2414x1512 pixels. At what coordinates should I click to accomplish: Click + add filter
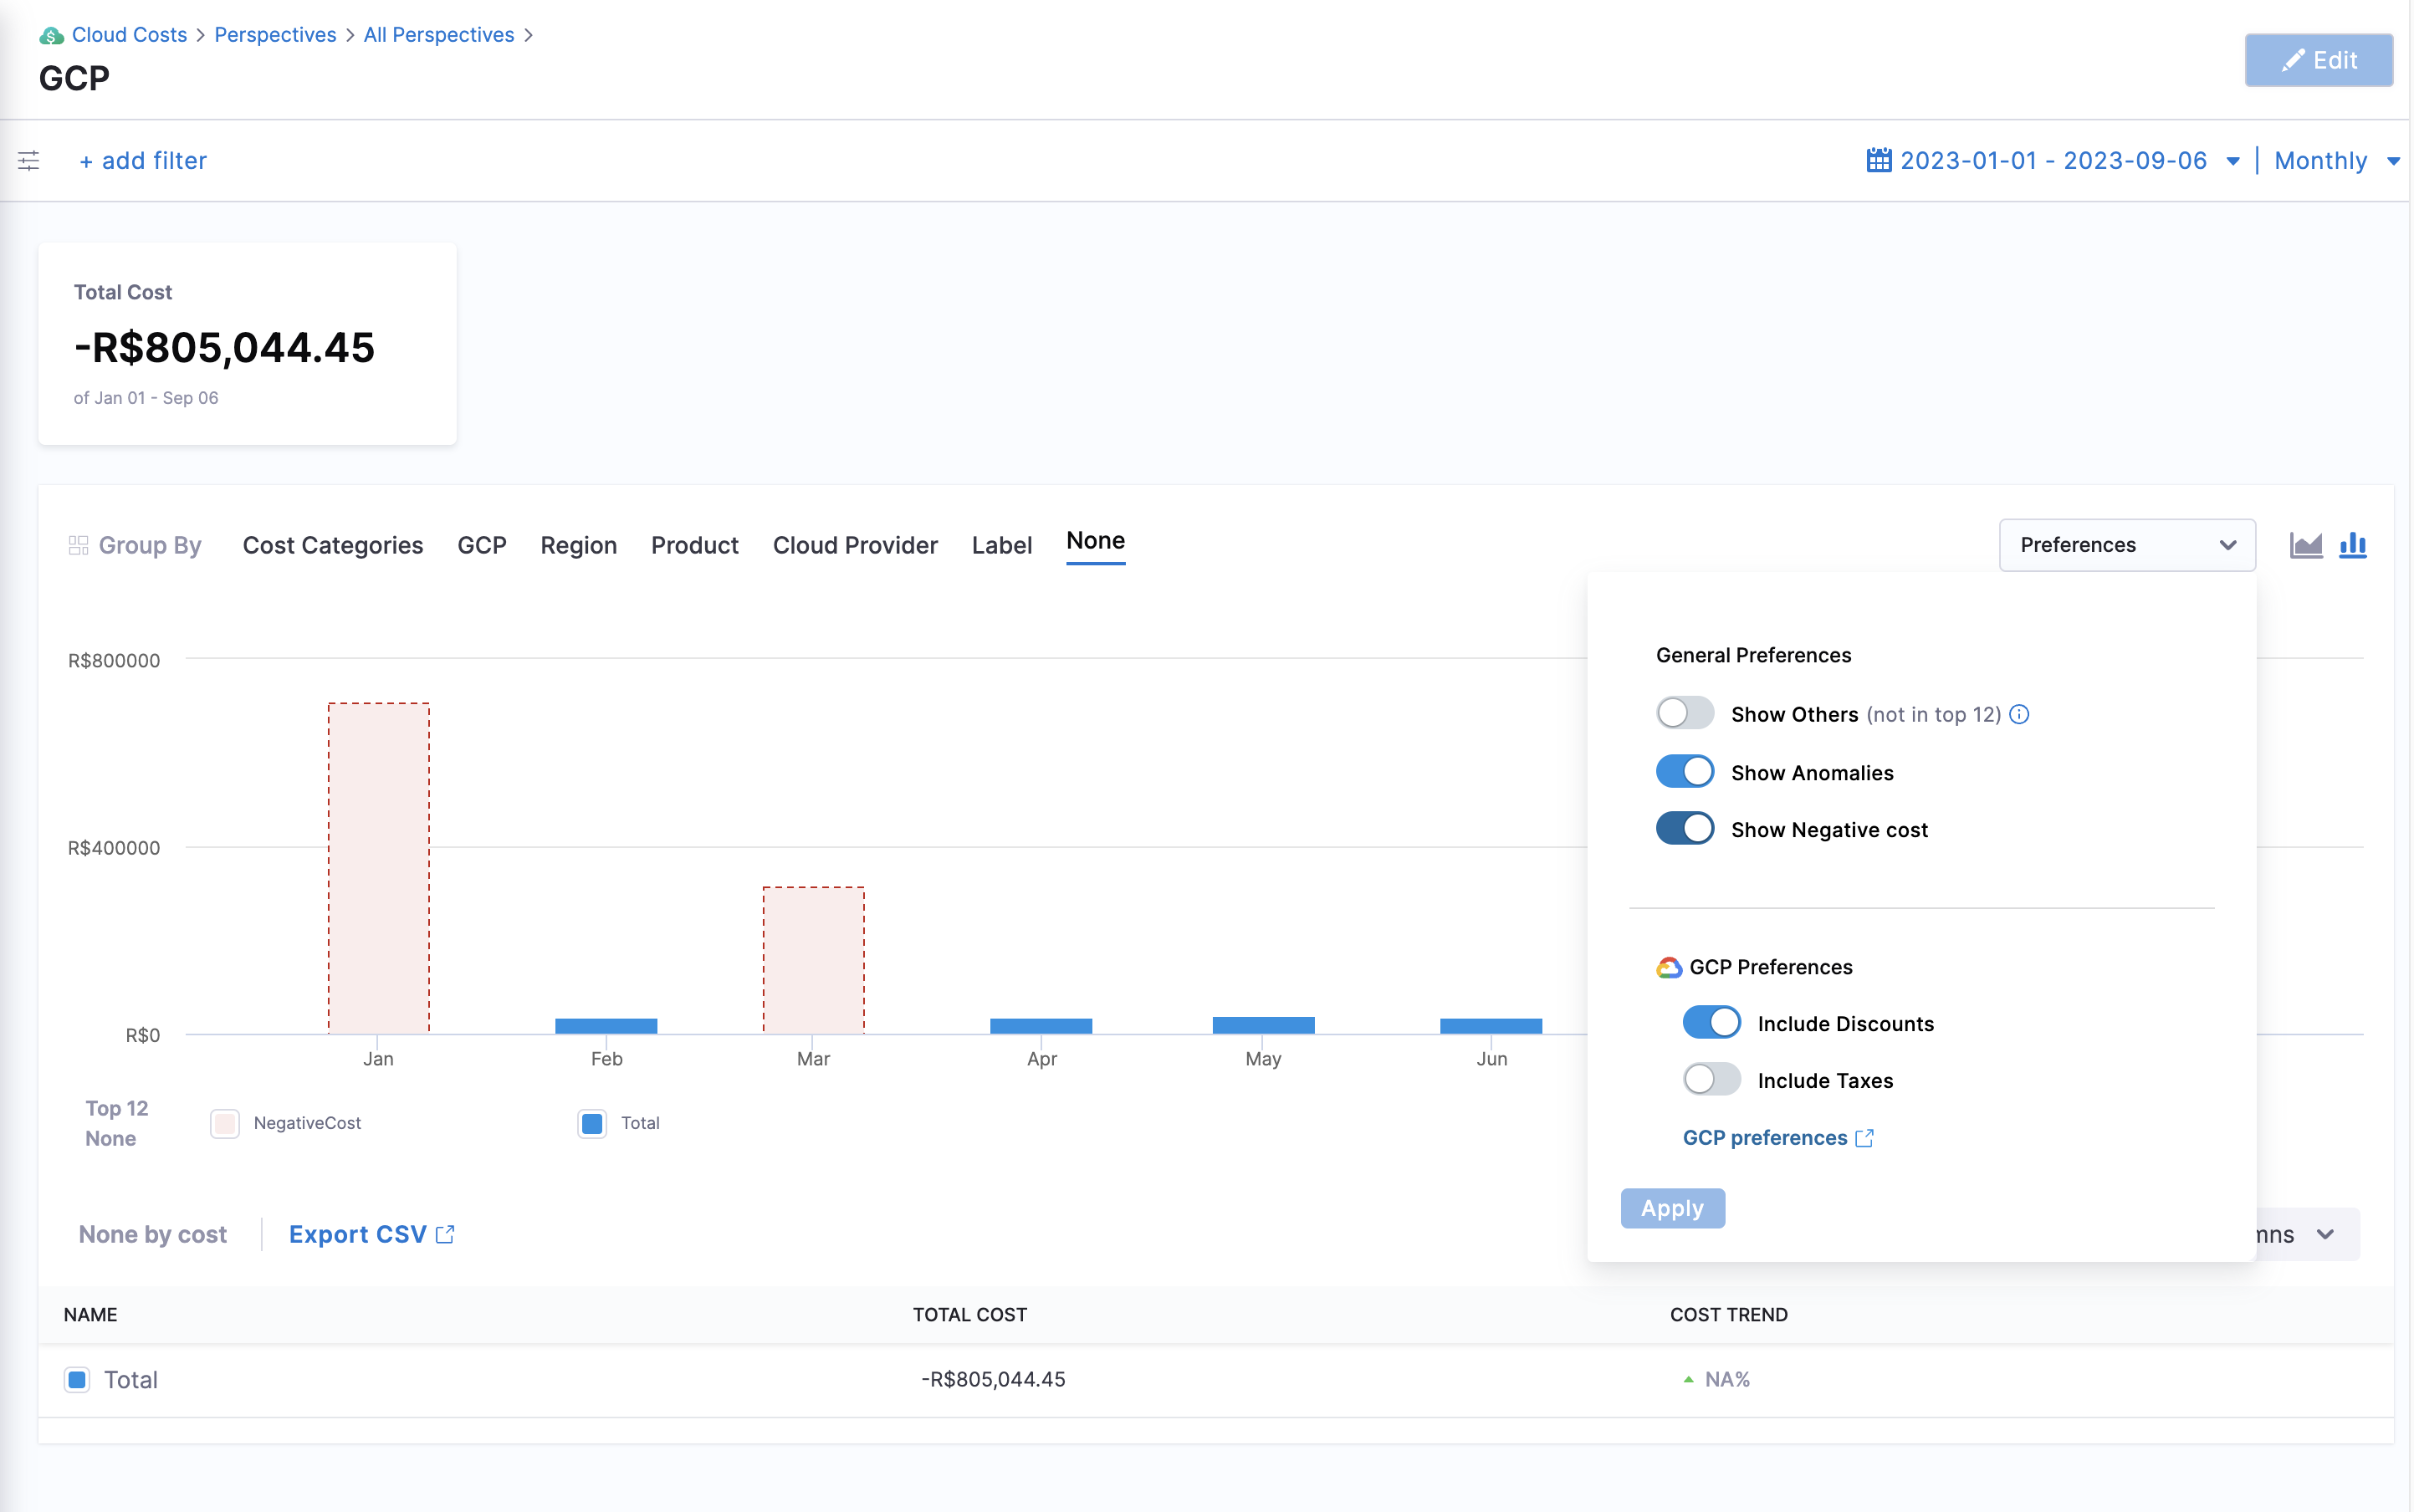coord(143,160)
